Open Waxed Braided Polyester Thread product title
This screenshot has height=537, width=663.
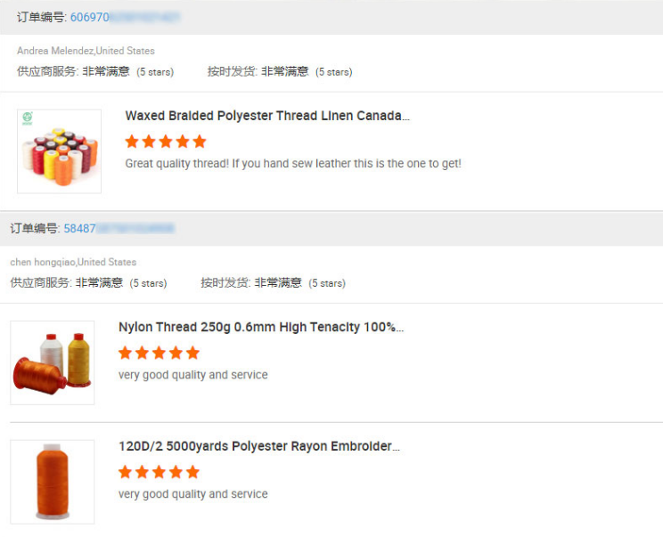click(x=267, y=116)
